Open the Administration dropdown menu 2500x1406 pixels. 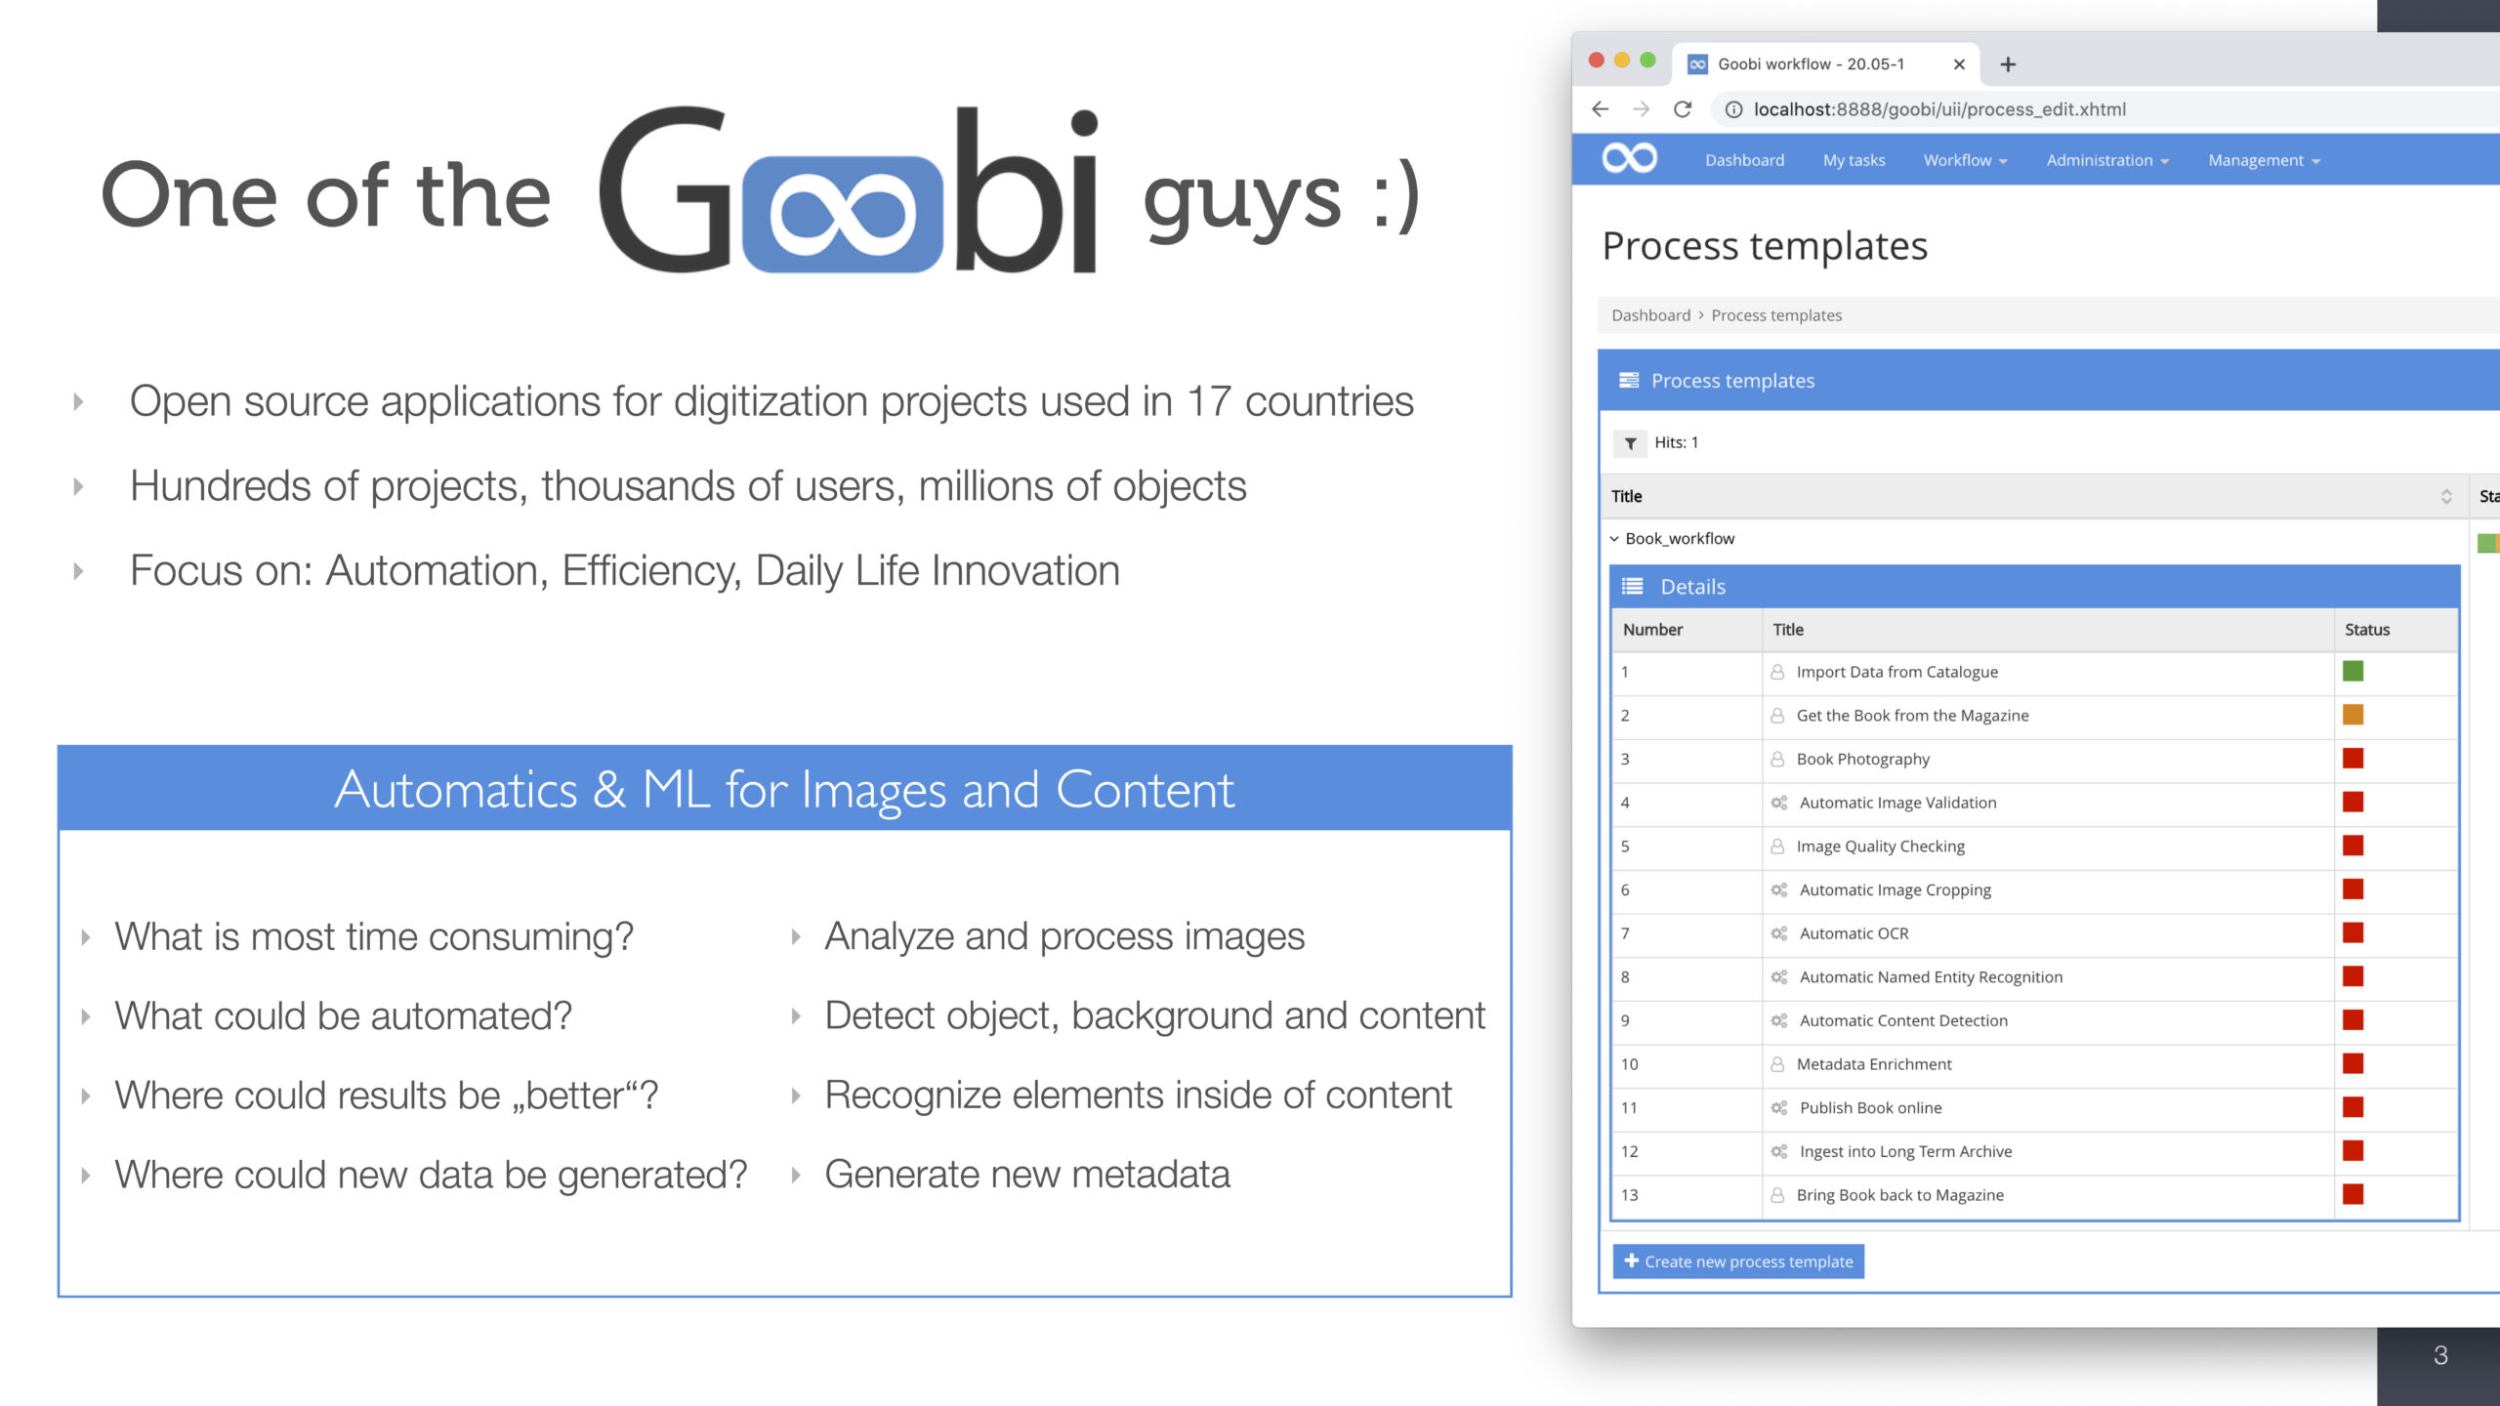(2107, 160)
